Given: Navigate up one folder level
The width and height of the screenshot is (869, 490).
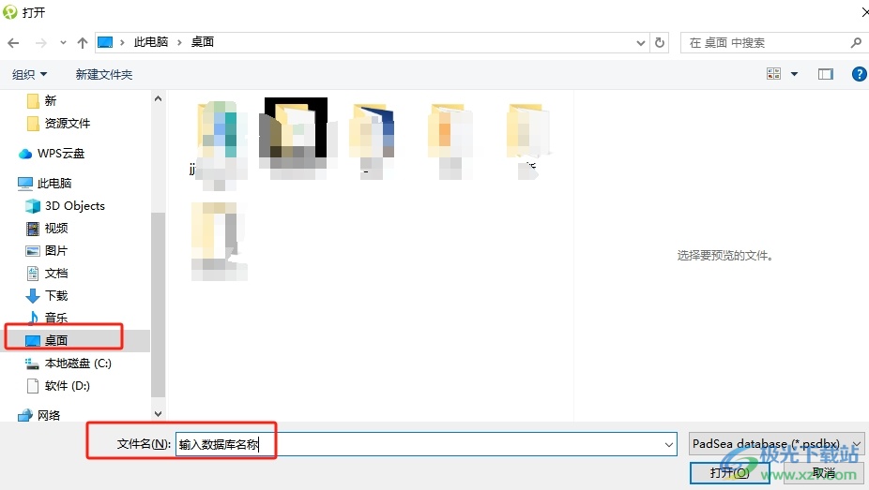Looking at the screenshot, I should pyautogui.click(x=83, y=42).
